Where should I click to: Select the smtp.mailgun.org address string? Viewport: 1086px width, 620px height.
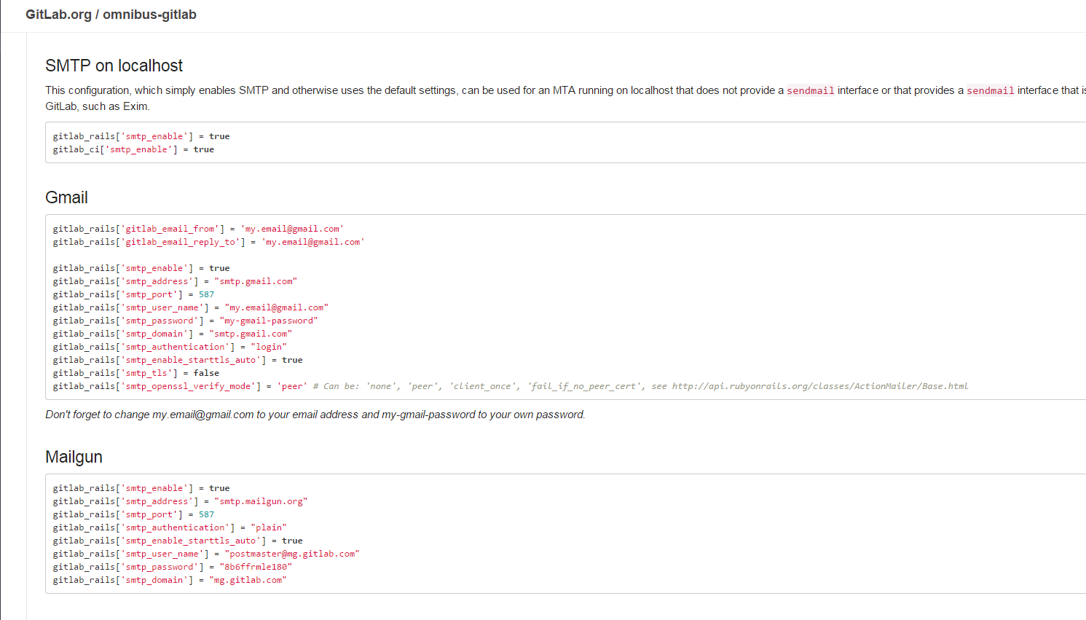264,501
